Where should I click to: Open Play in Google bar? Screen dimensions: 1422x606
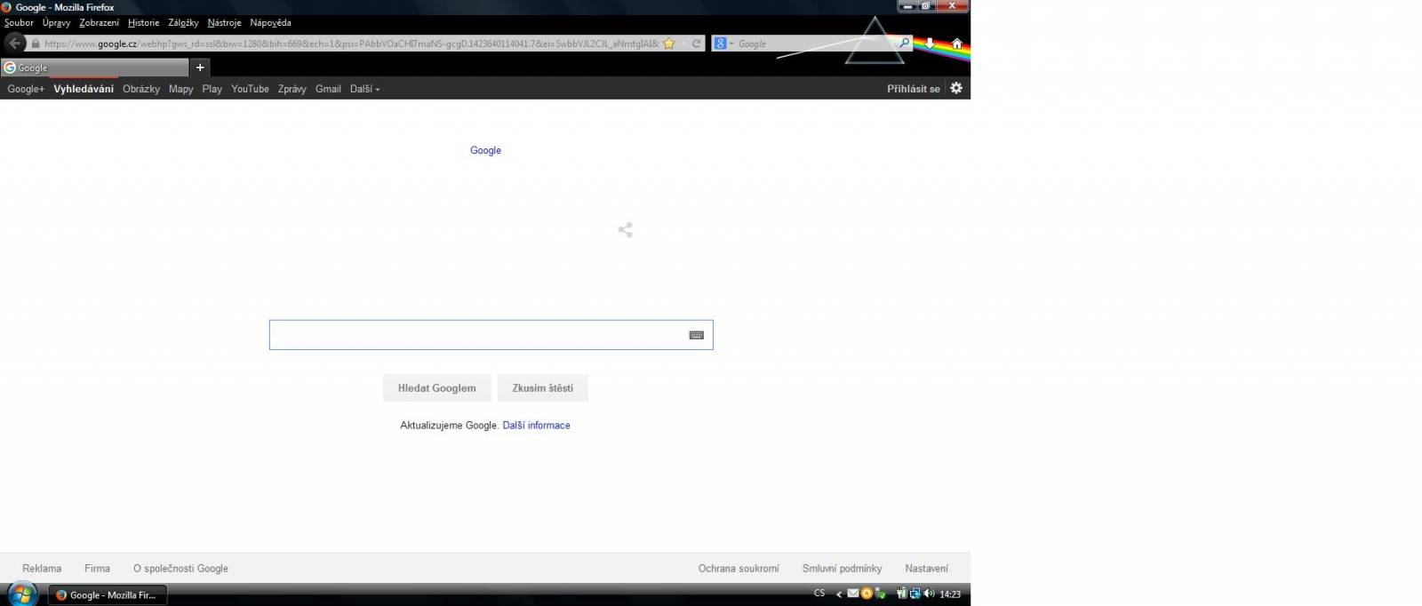click(x=212, y=89)
